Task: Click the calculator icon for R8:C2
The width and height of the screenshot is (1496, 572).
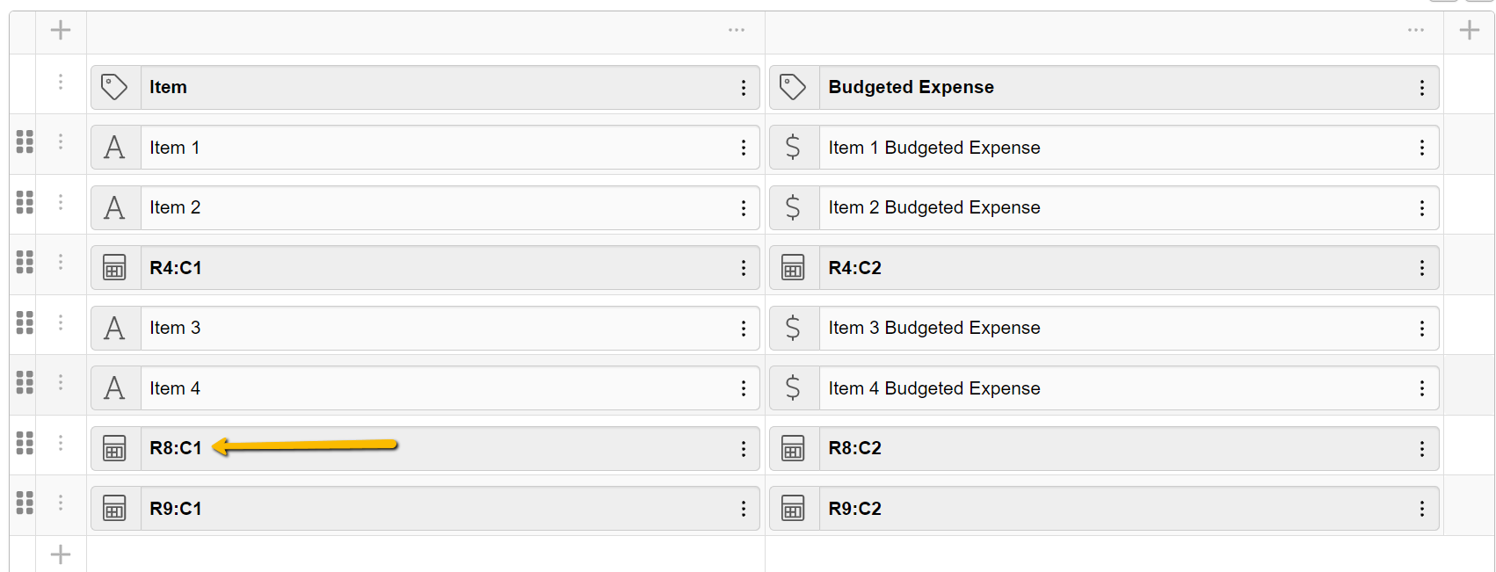Action: [794, 448]
